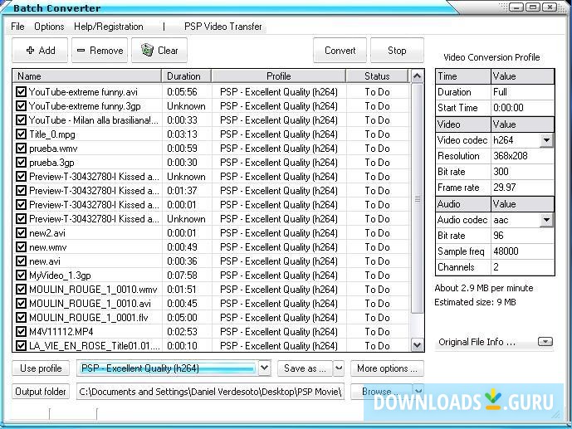This screenshot has width=572, height=429.
Task: Click the output folder path field
Action: [x=210, y=392]
